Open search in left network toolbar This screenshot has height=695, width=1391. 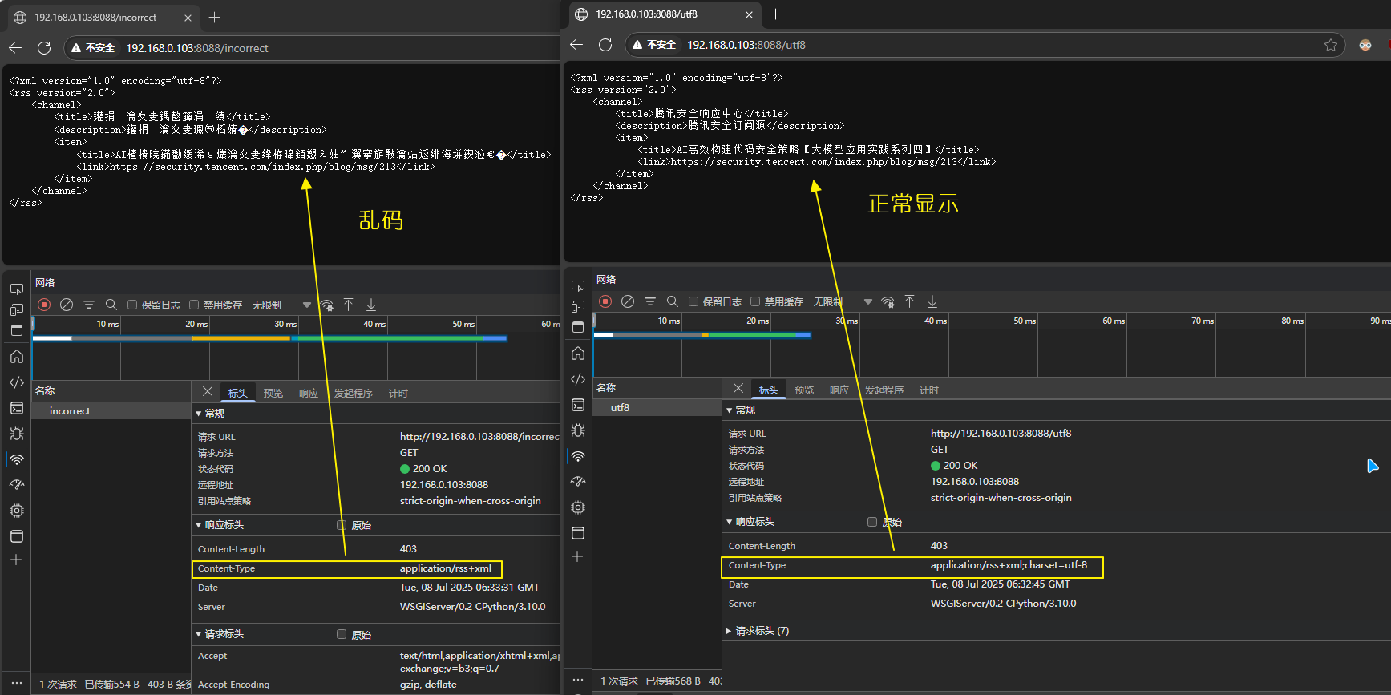point(111,305)
